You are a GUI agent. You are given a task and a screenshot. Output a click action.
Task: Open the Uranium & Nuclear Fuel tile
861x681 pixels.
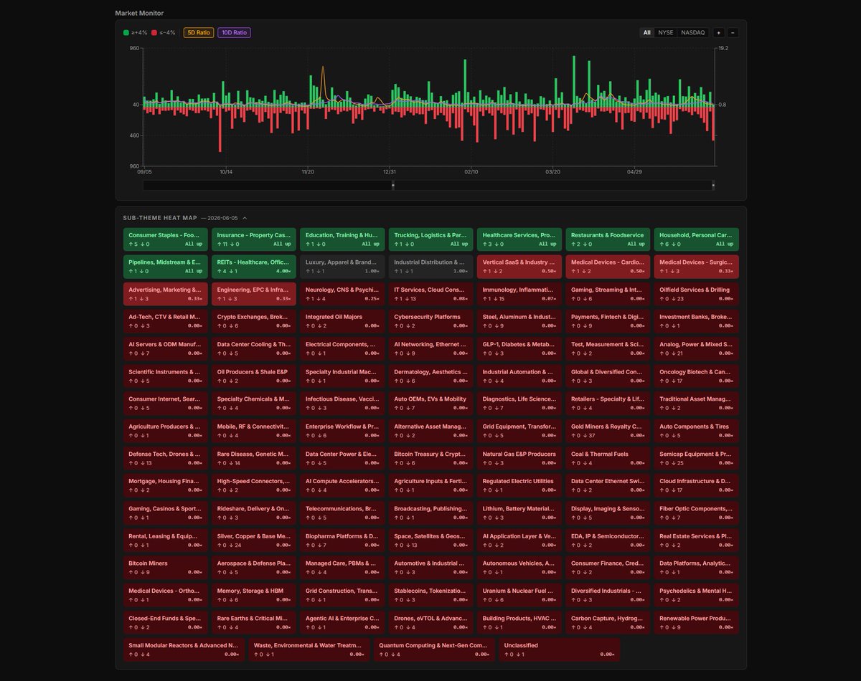(x=519, y=596)
